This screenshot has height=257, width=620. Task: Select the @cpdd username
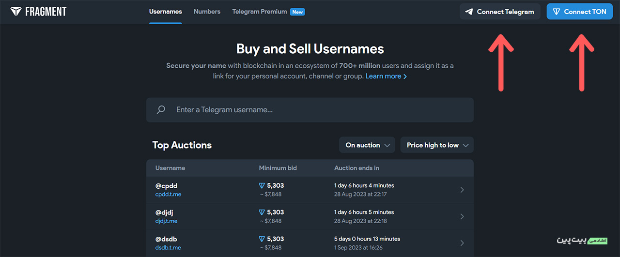(167, 186)
